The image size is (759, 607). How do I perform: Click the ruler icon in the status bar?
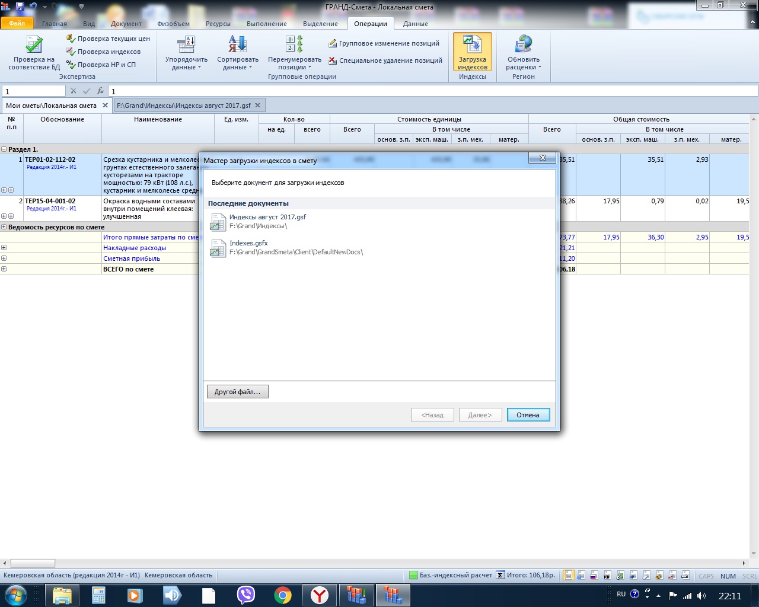(685, 575)
